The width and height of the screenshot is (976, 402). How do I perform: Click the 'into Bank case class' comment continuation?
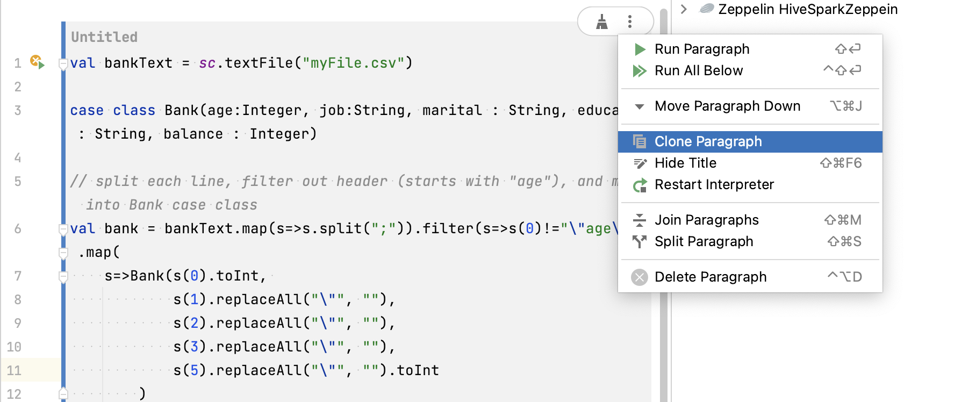[171, 205]
